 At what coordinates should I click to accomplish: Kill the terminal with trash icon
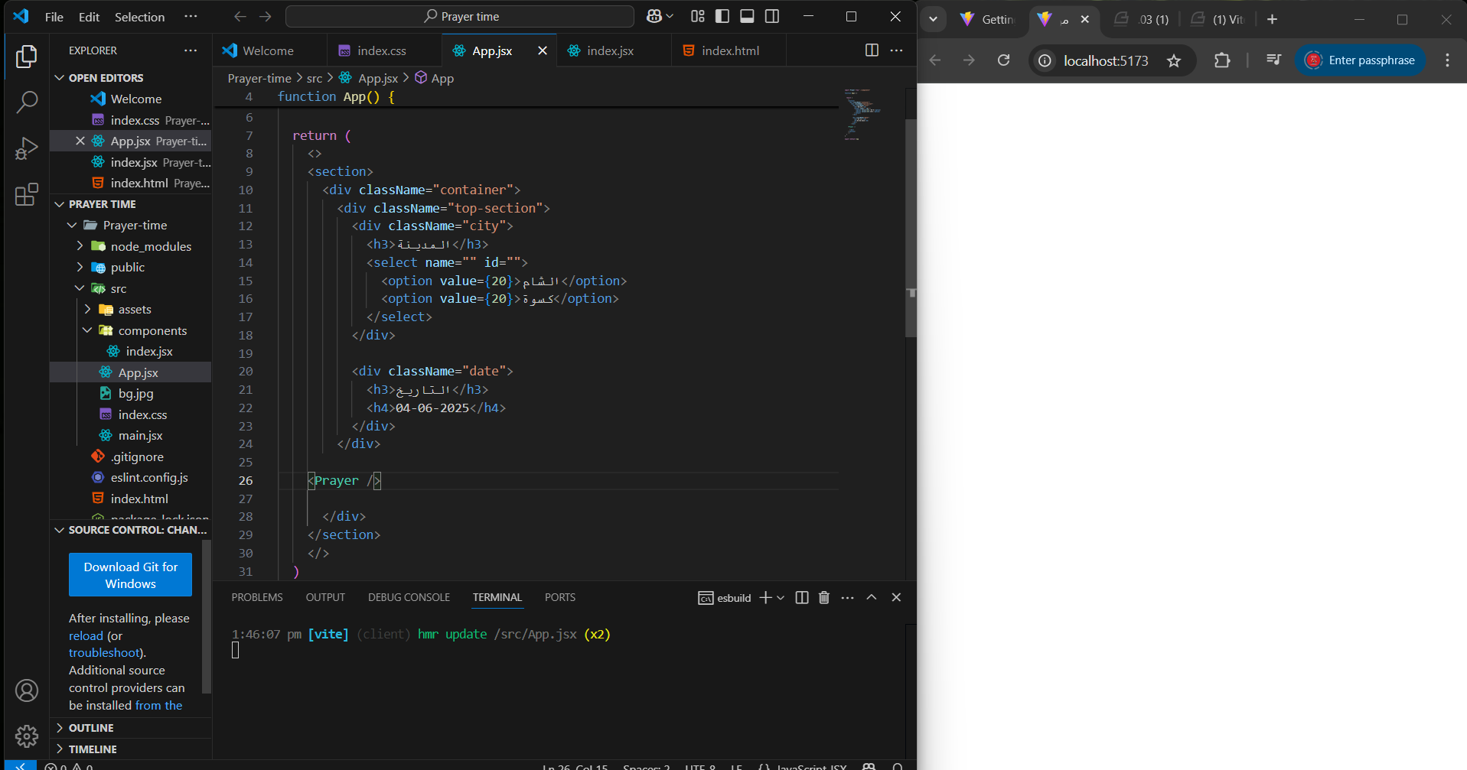click(824, 597)
